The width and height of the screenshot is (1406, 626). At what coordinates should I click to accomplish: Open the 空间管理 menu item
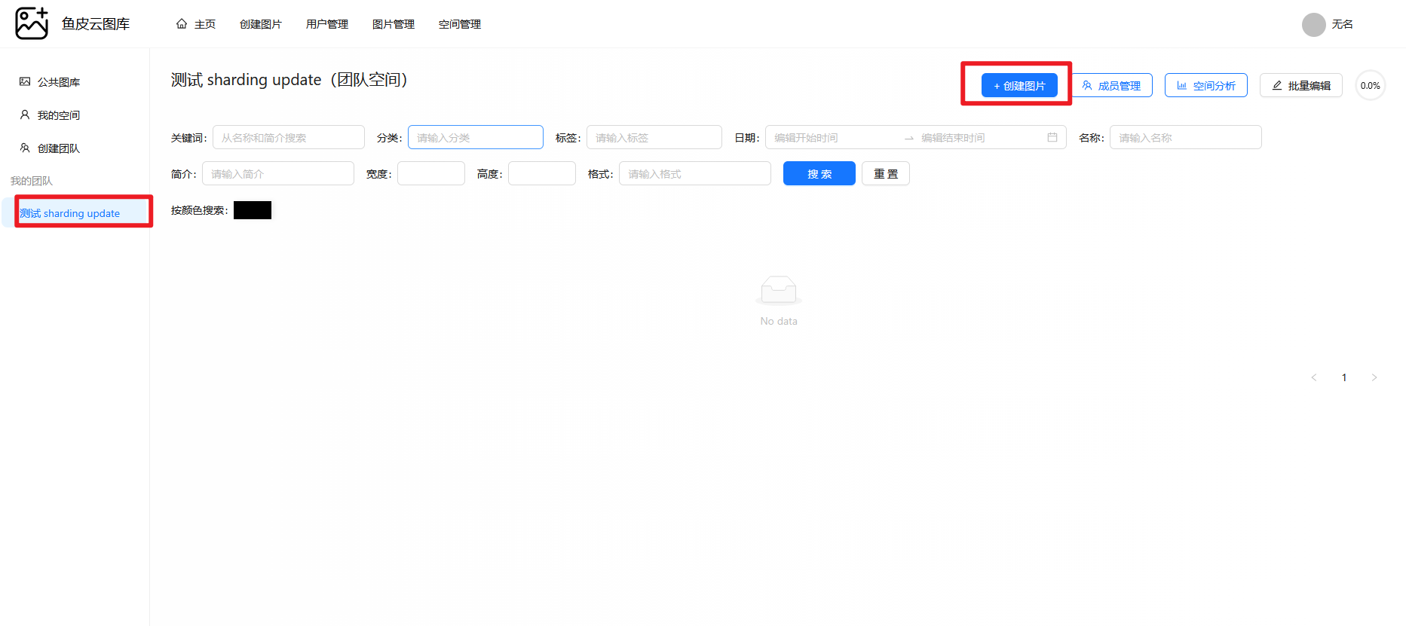click(x=460, y=24)
